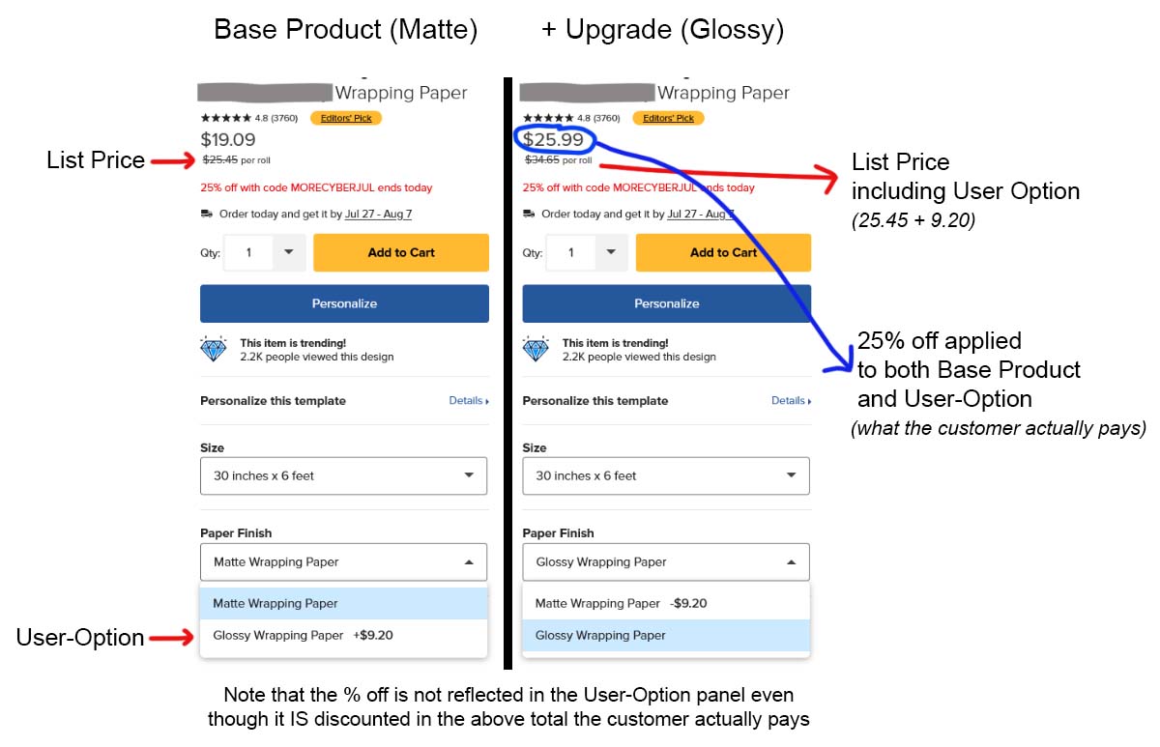Screen dimensions: 1160x747
Task: Click the star rating in right panel
Action: (x=549, y=118)
